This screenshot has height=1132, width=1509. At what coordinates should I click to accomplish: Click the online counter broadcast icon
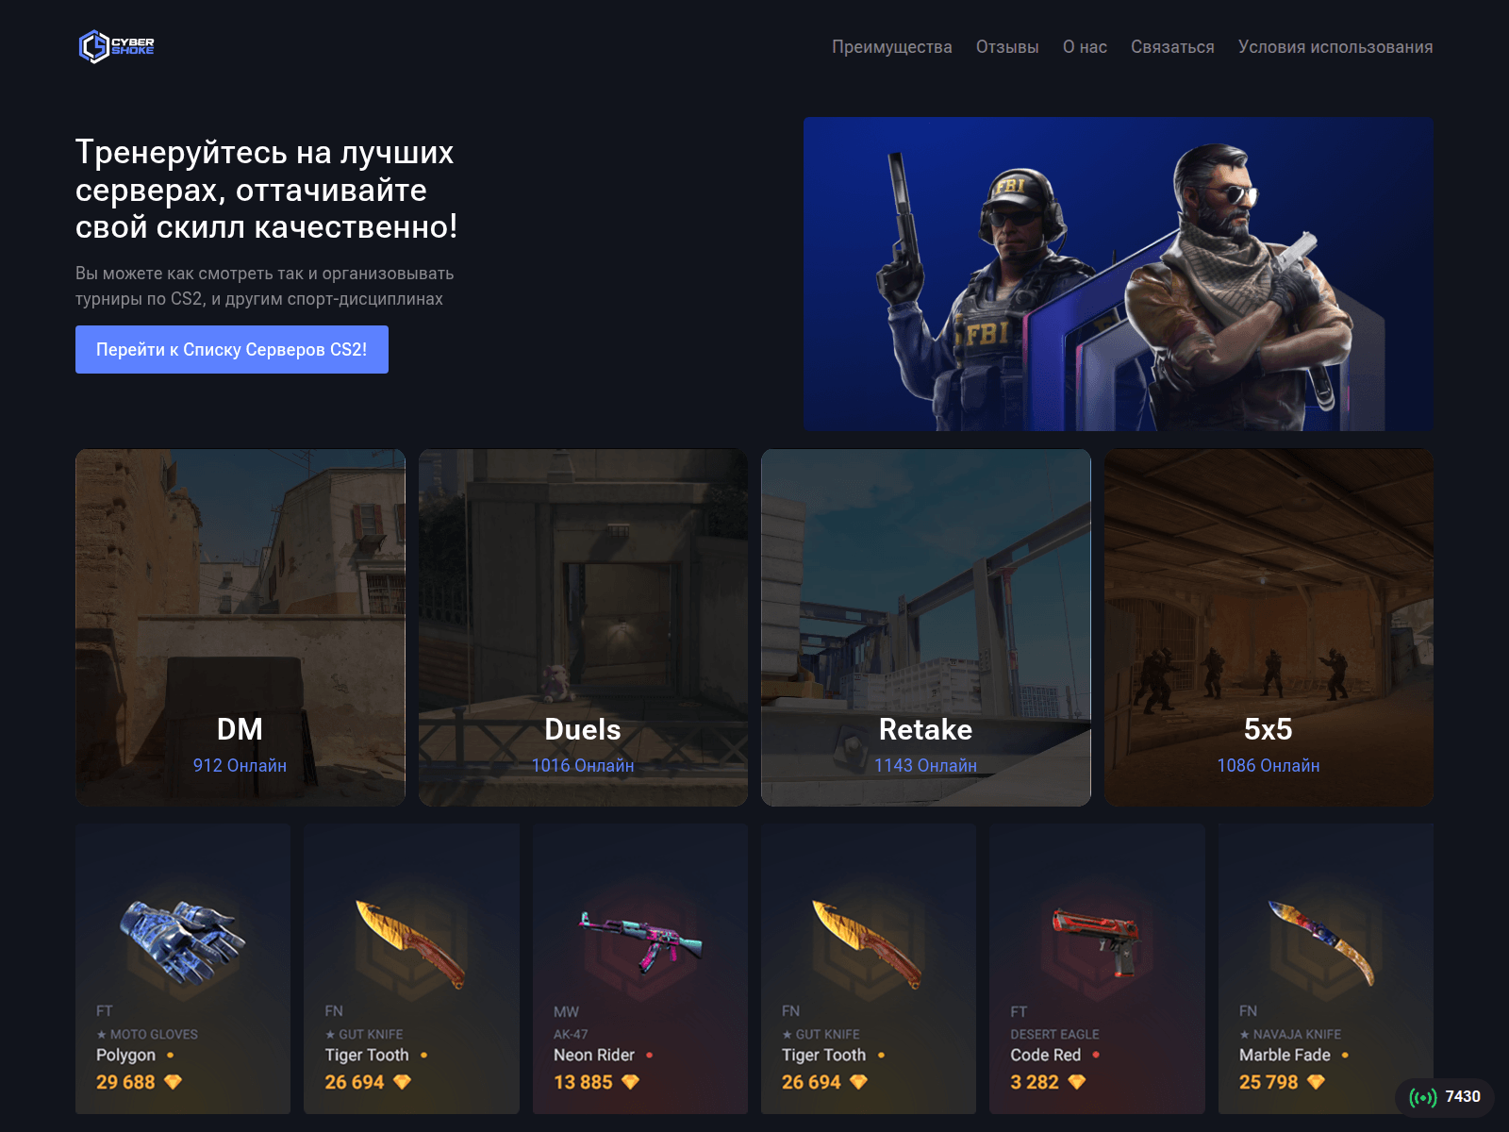point(1422,1097)
